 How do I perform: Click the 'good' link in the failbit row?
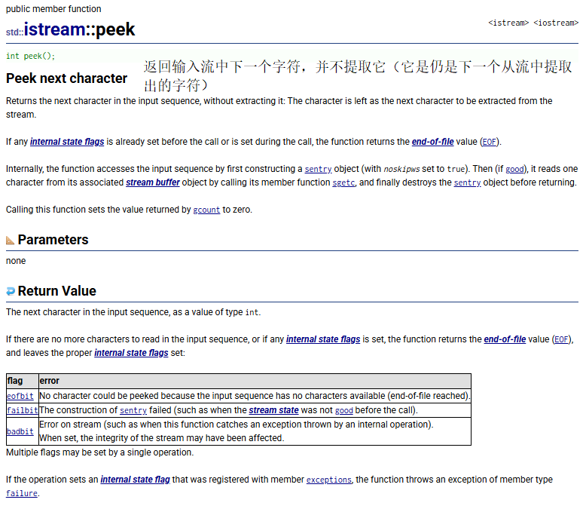[343, 410]
